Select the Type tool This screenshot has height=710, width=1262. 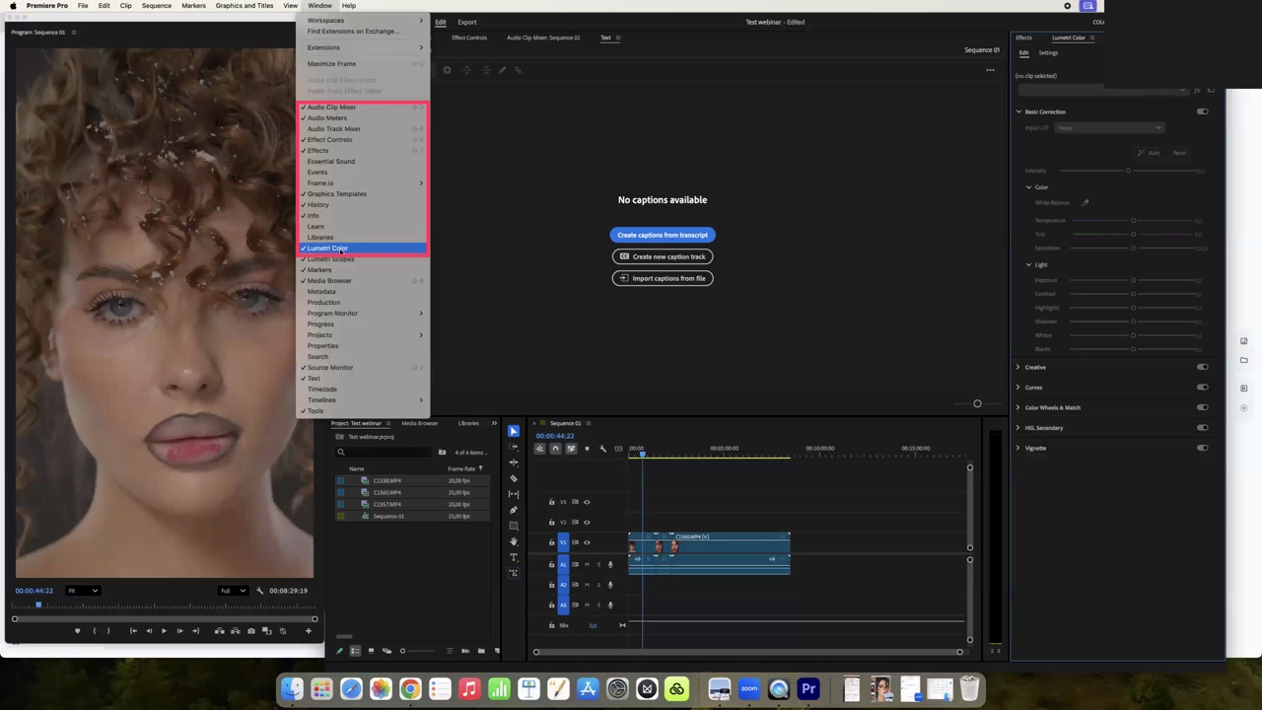tap(513, 557)
